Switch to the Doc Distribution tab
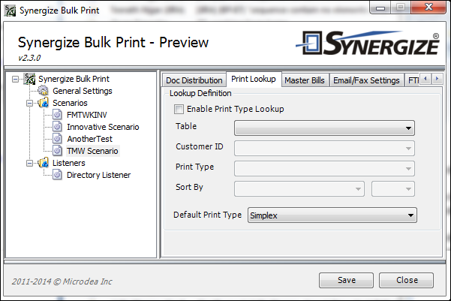Viewport: 451px width, 301px height. (x=194, y=80)
